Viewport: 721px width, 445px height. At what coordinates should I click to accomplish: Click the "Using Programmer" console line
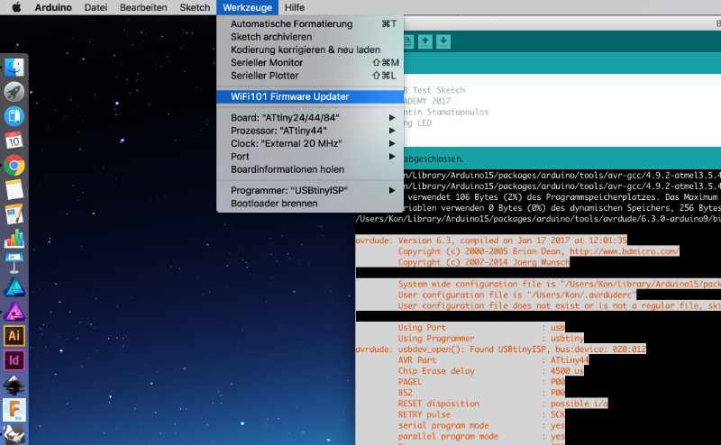tap(490, 339)
